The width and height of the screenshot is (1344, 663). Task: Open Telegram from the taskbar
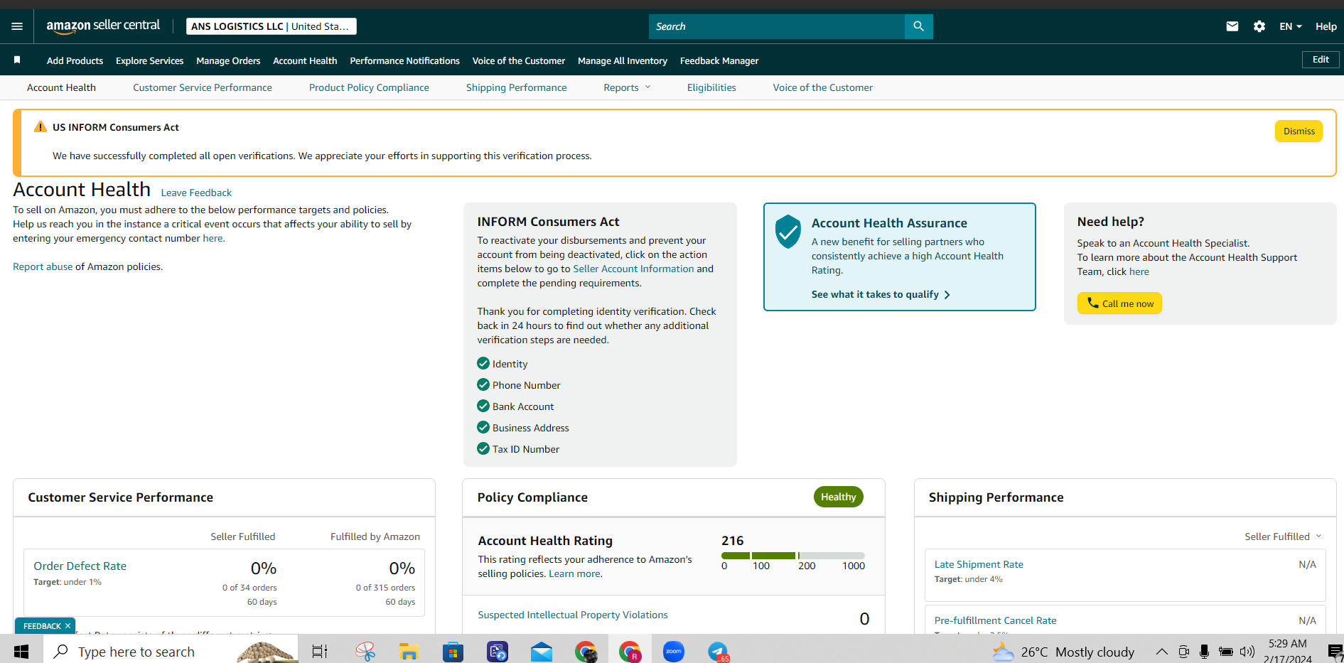(x=718, y=651)
